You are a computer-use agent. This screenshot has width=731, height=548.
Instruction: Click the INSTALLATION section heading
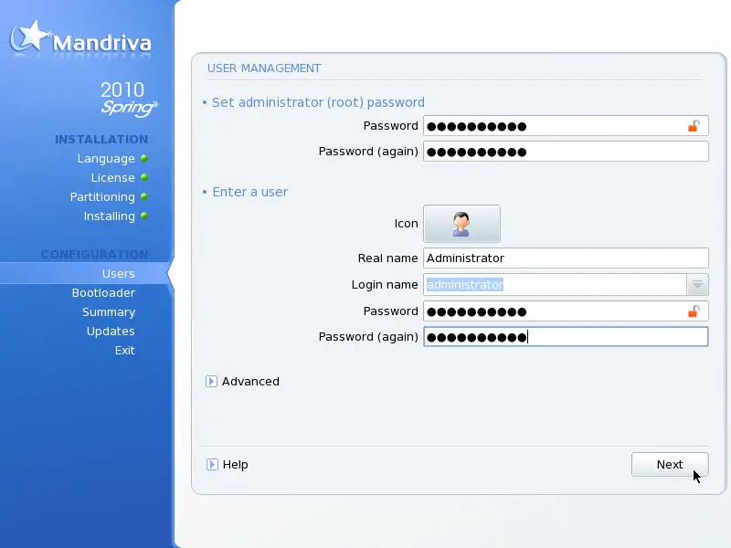coord(101,140)
